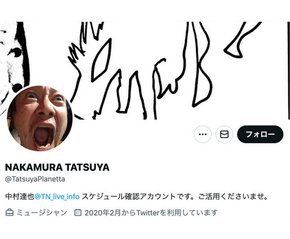Viewport: 290px width, 239px height.
Task: Click the 中村達也 name in the bio
Action: click(20, 196)
